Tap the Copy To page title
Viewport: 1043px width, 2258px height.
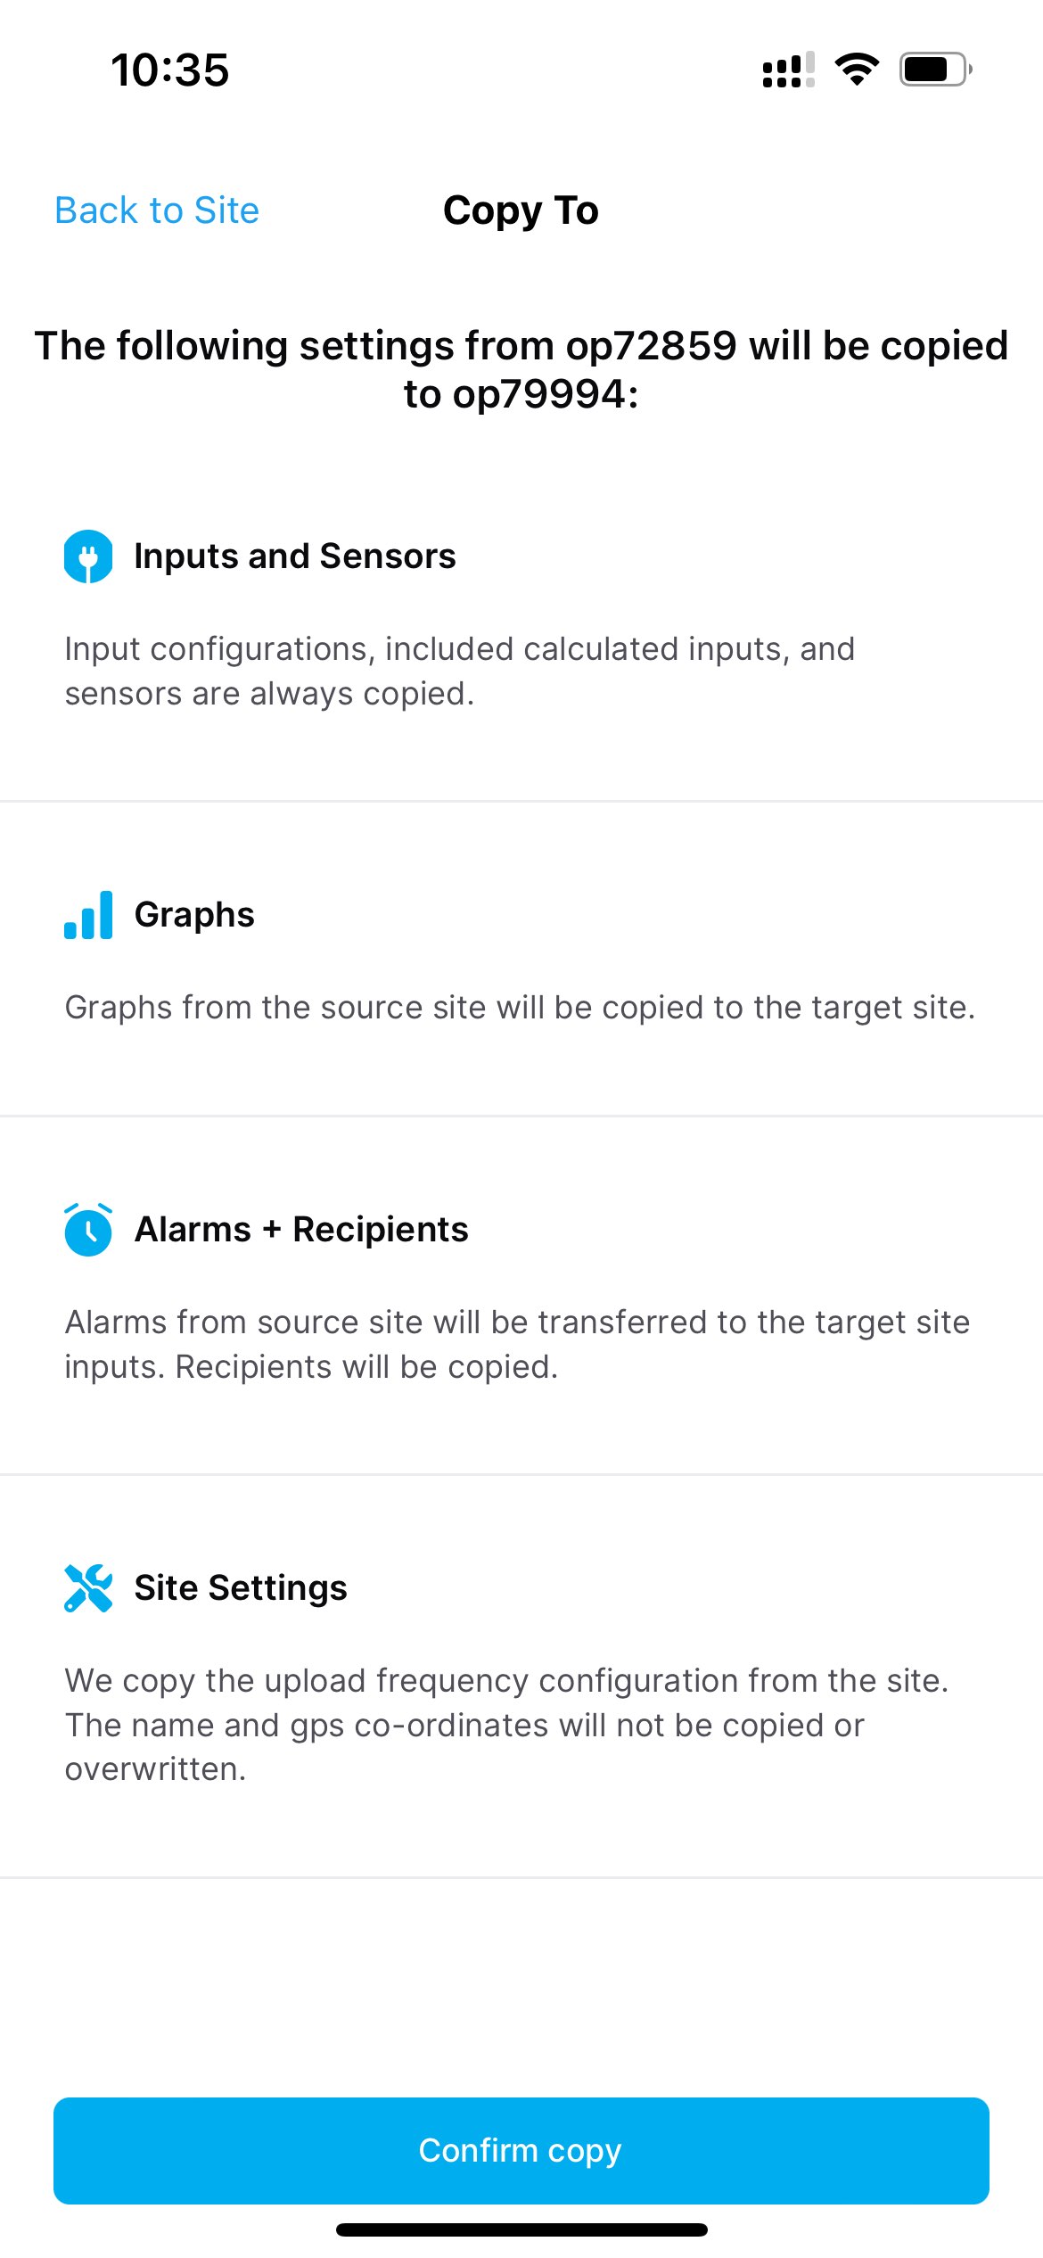521,210
